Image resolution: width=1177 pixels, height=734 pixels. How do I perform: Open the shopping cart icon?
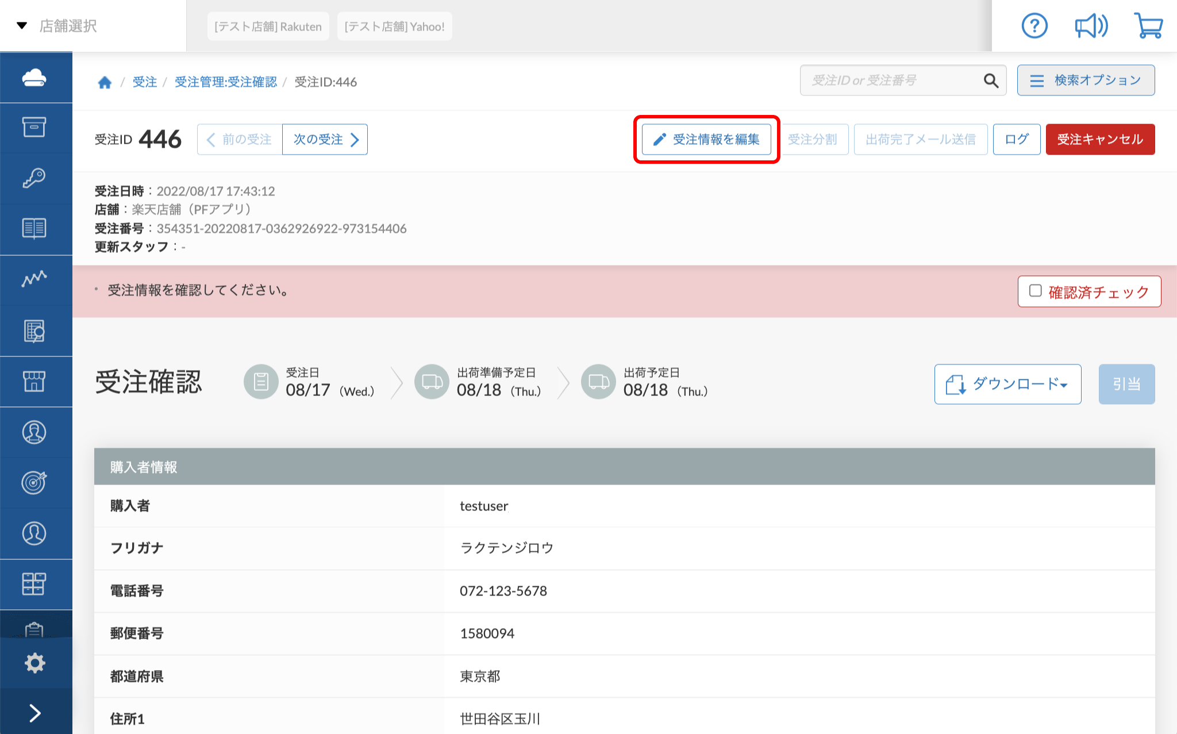click(x=1148, y=26)
